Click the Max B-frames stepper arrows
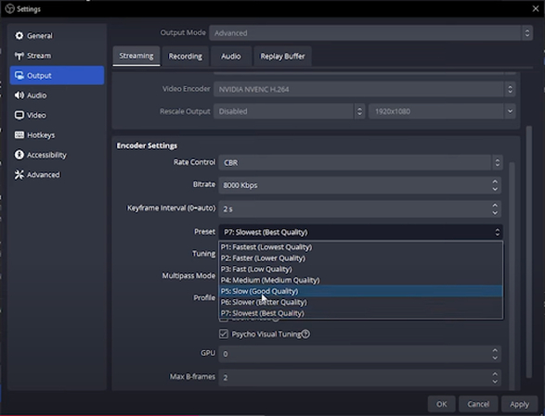 pyautogui.click(x=495, y=377)
